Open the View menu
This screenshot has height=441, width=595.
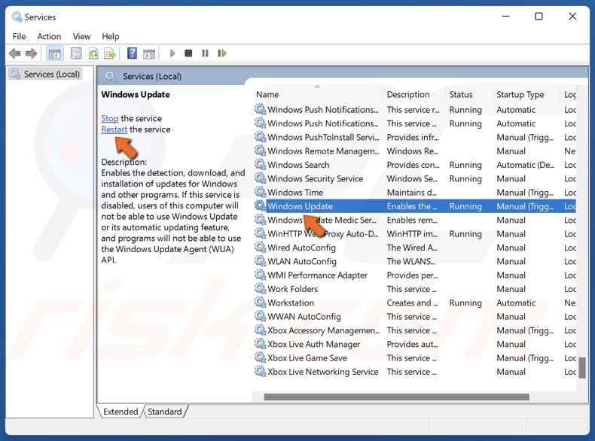click(x=81, y=36)
